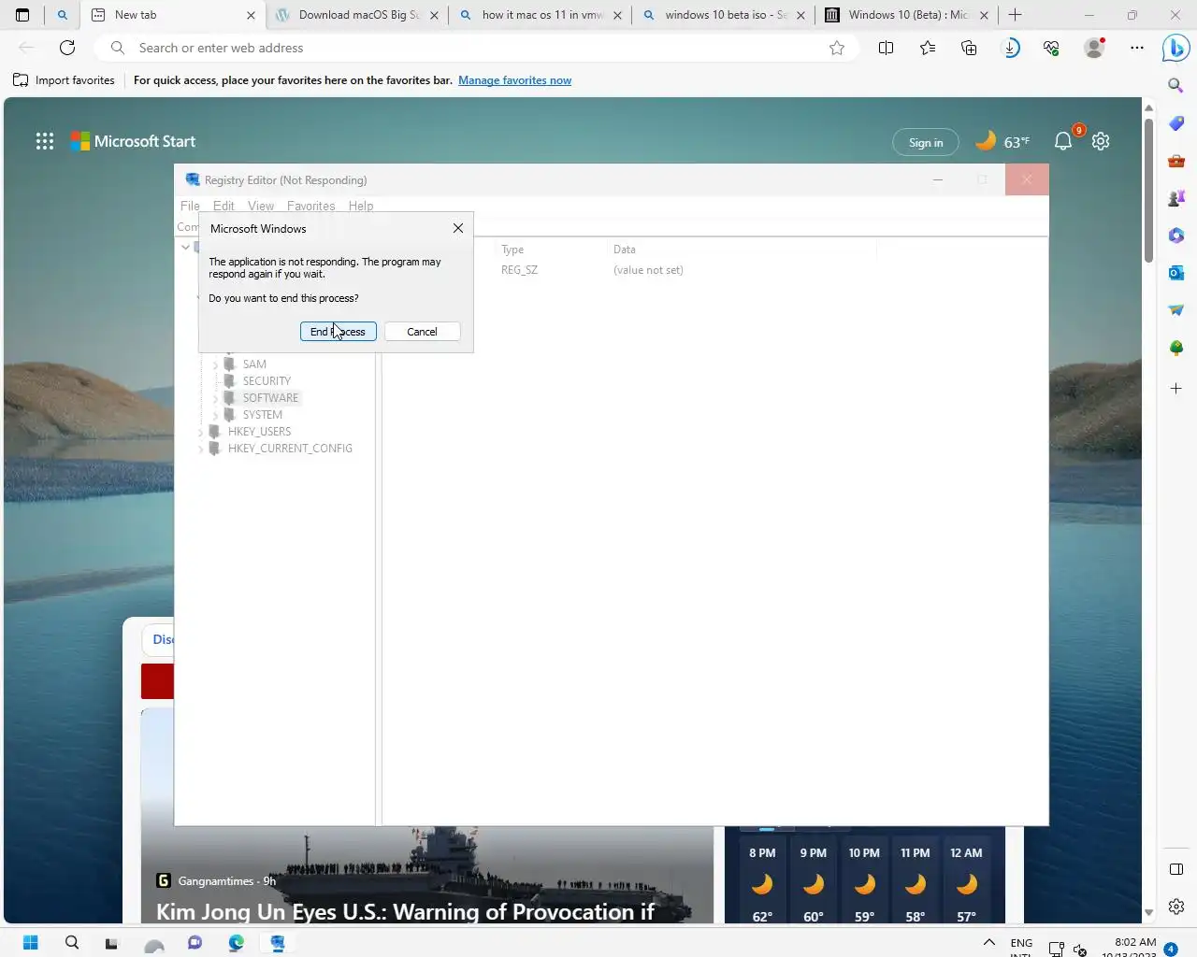This screenshot has height=957, width=1197.
Task: Add this page to favorites star
Action: (837, 48)
